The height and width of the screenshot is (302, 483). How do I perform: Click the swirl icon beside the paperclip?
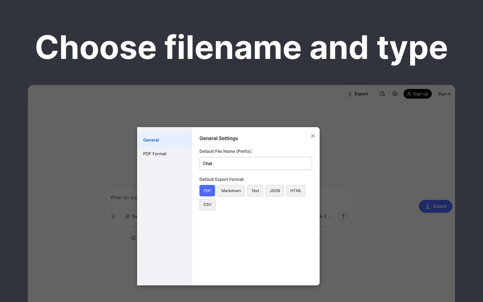click(x=128, y=216)
